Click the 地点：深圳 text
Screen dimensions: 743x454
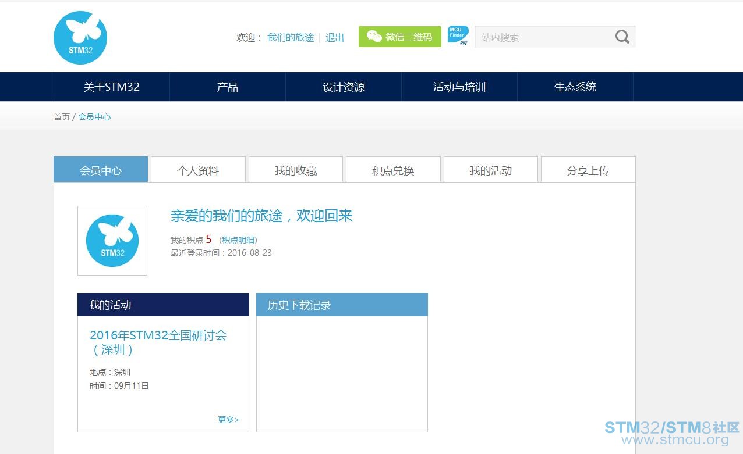click(x=110, y=372)
